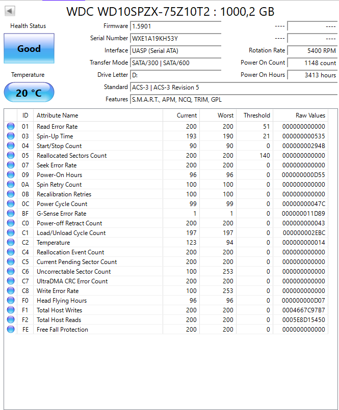Click the status orb for Total Host Reads

(x=11, y=320)
